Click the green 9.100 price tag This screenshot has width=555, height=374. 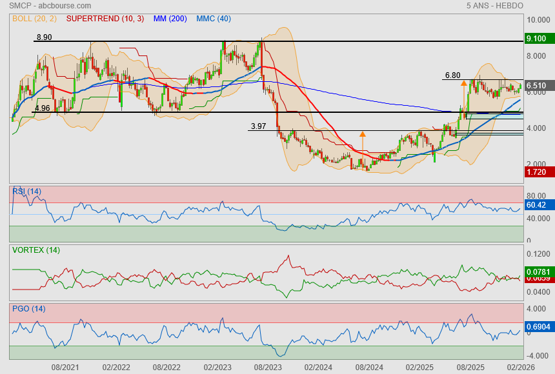537,39
